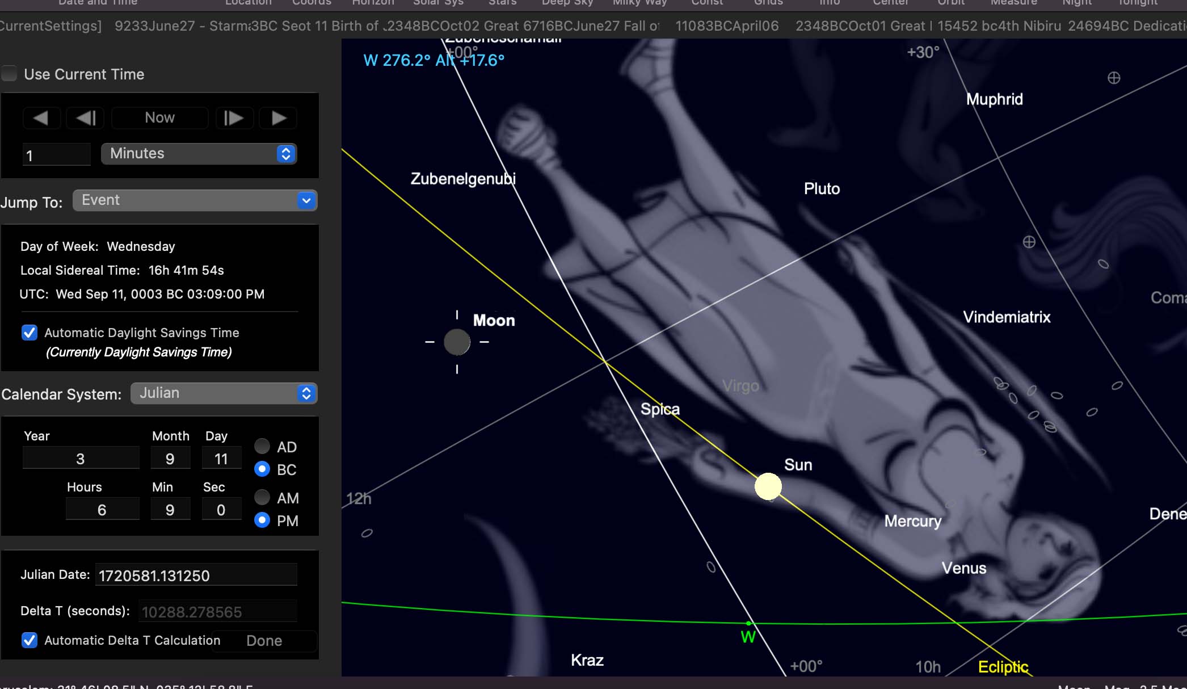Click the Now button
The image size is (1187, 689).
click(159, 117)
